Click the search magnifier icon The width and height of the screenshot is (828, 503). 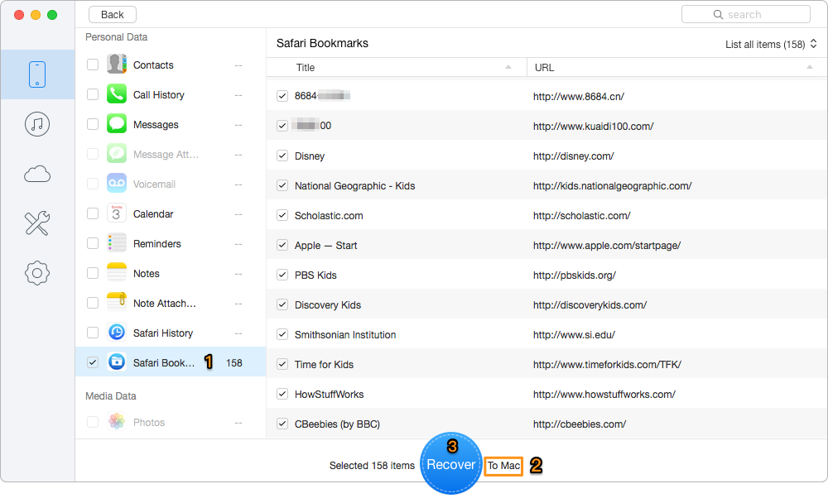[x=718, y=14]
